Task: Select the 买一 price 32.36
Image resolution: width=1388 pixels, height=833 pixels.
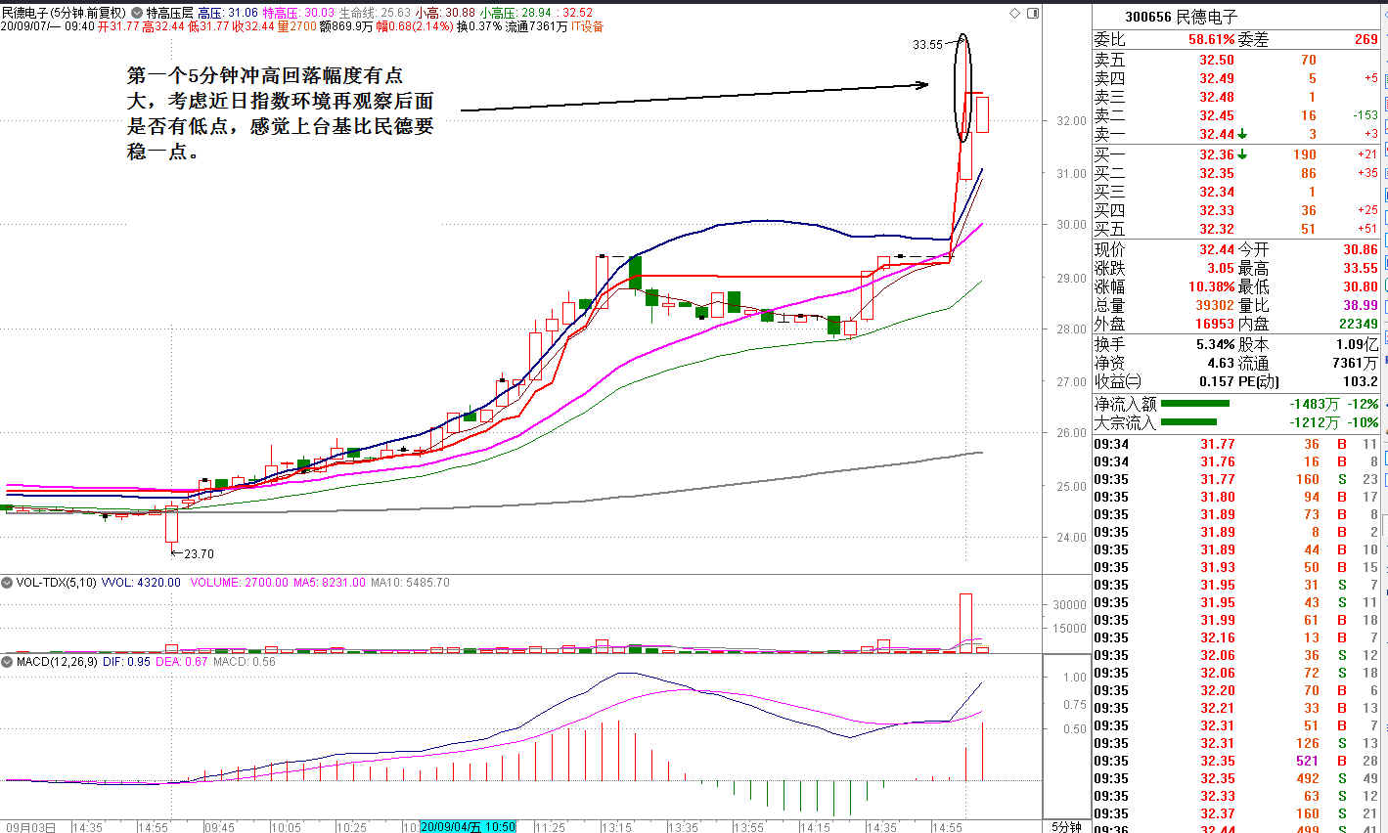Action: tap(1217, 154)
